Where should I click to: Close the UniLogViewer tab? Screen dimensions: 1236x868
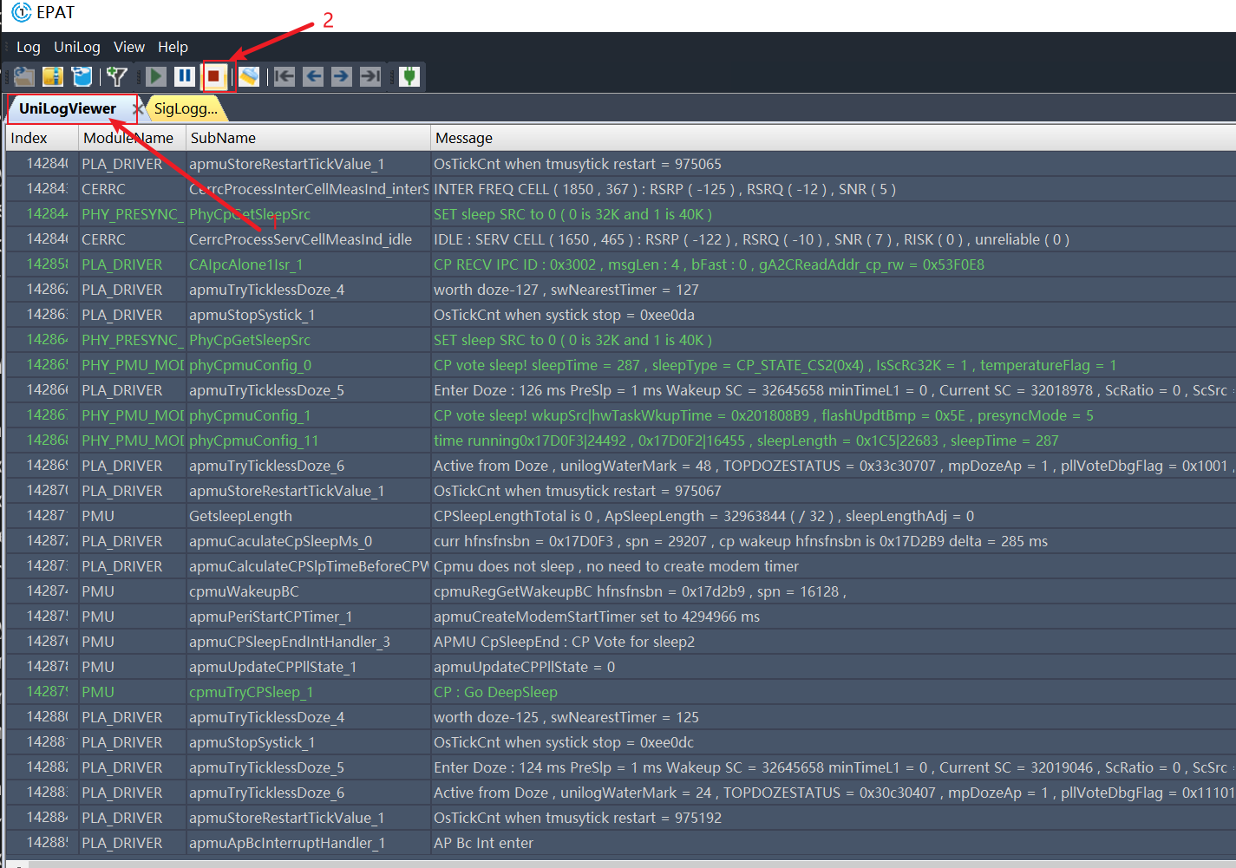coord(137,108)
